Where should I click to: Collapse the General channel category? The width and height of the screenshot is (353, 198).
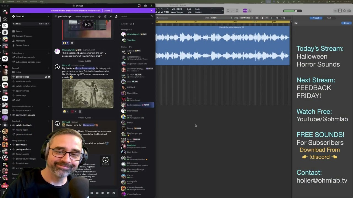16,68
